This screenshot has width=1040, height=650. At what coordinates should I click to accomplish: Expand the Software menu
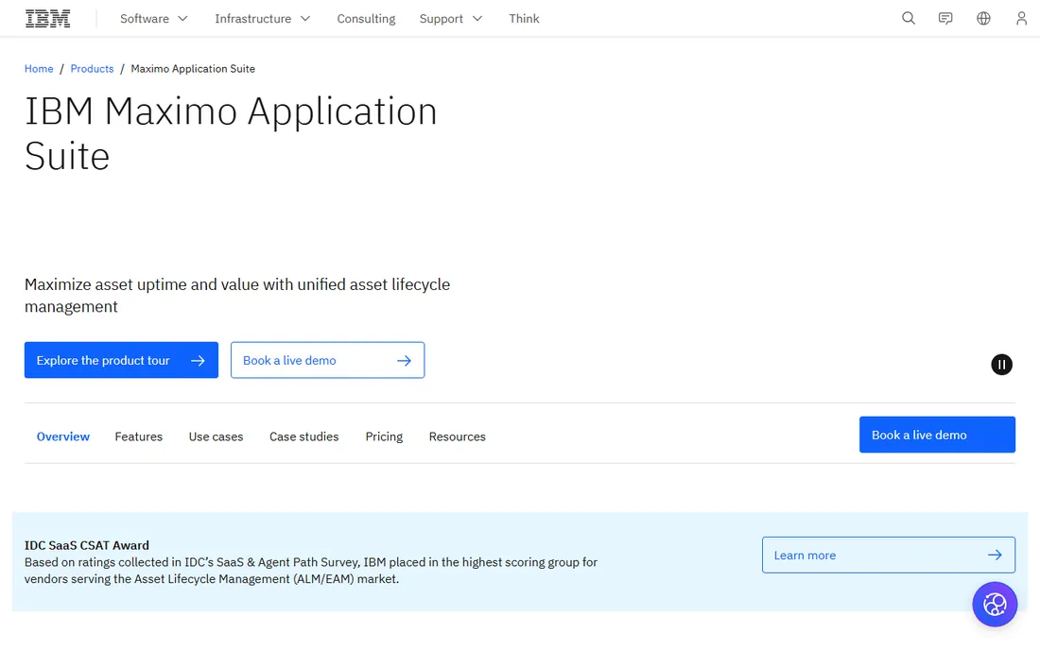(154, 19)
